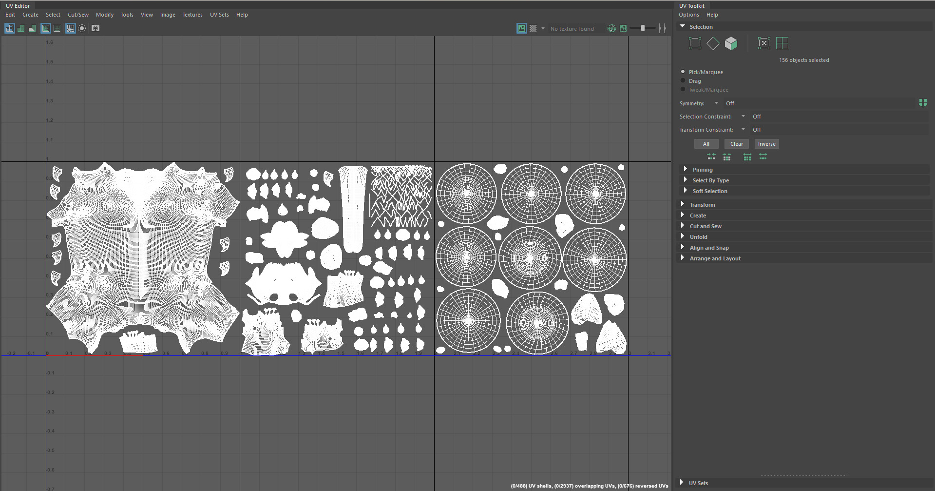The image size is (935, 491).
Task: Open the Image menu
Action: [x=168, y=15]
